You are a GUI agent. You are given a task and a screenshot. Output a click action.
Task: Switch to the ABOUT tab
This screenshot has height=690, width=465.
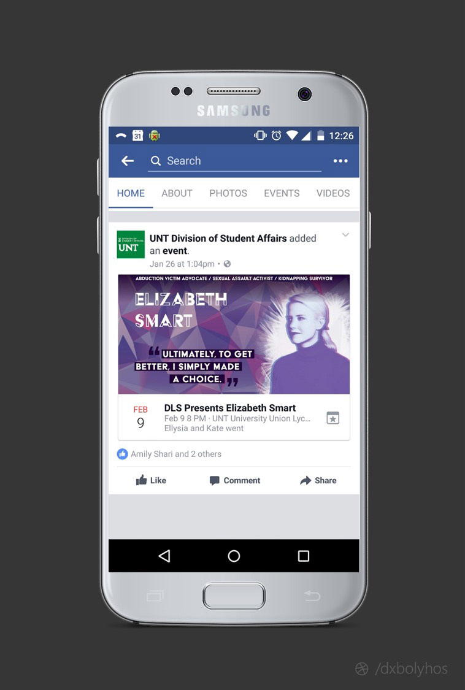click(x=177, y=193)
